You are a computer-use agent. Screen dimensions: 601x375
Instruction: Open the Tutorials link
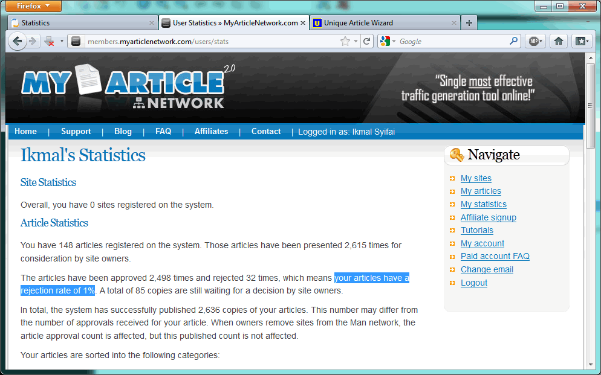(477, 230)
